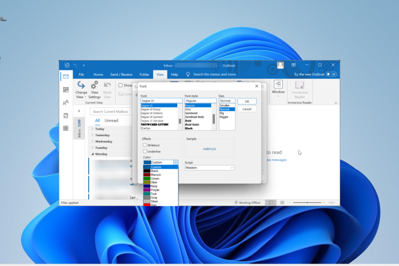Toggle Try the new Outlook switch

(x=331, y=74)
